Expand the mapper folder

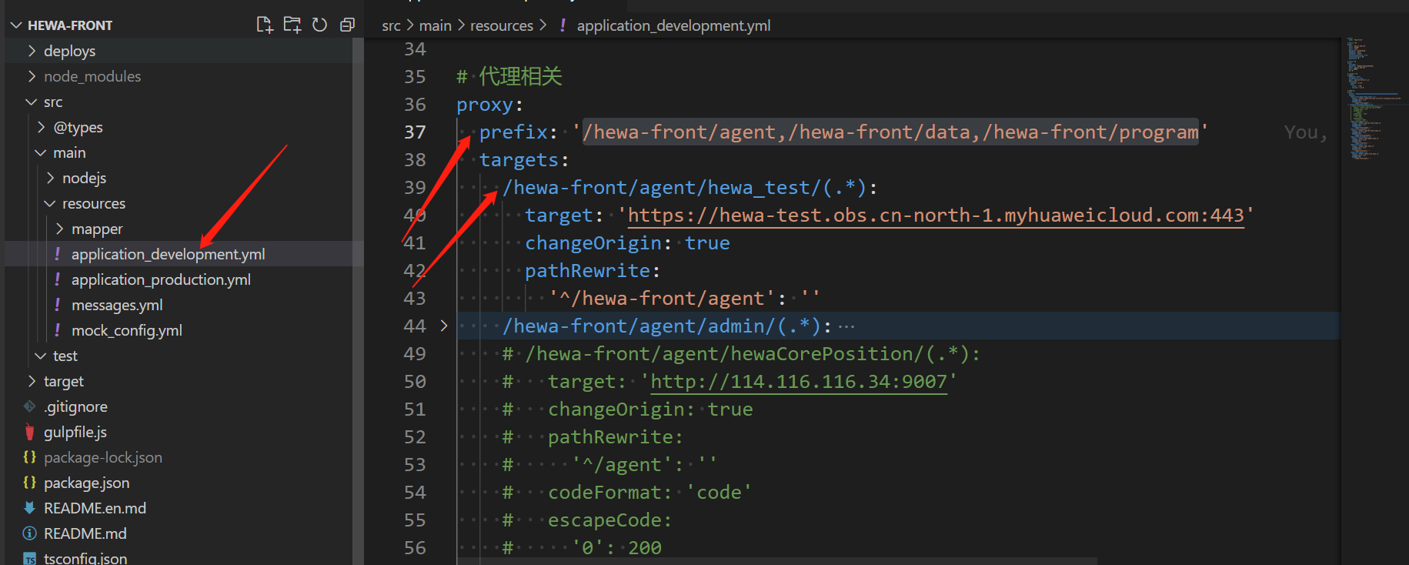tap(97, 229)
